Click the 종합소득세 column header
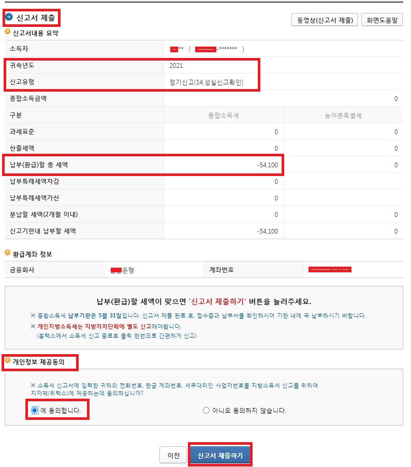The width and height of the screenshot is (411, 467). [x=224, y=115]
